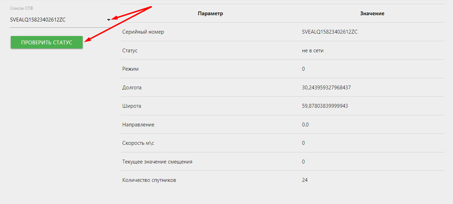
Task: Select the Режим row label
Action: click(x=130, y=69)
